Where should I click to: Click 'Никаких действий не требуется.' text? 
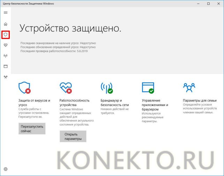[x=115, y=111]
